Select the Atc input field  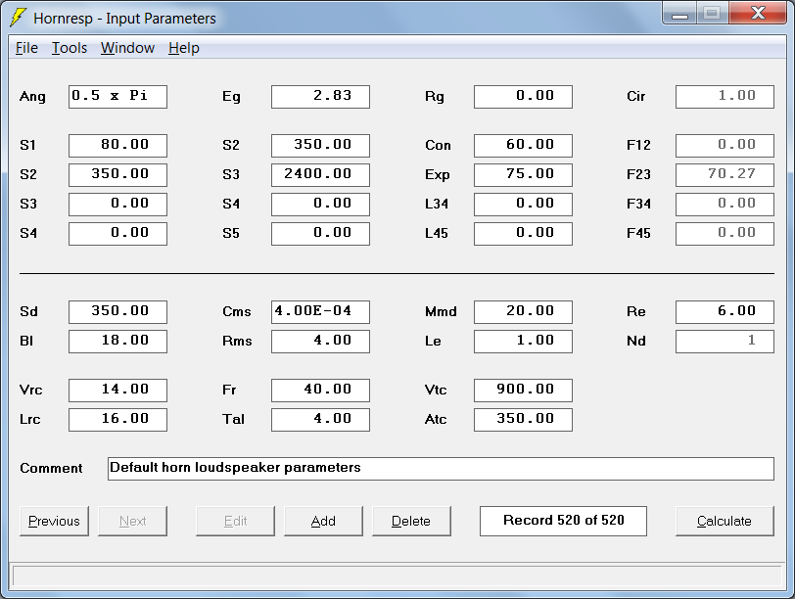(523, 420)
